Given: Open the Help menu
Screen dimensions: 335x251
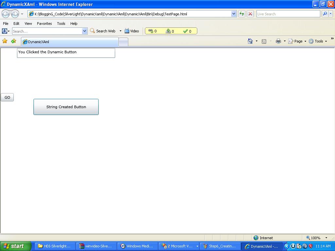Looking at the screenshot, I should point(74,24).
